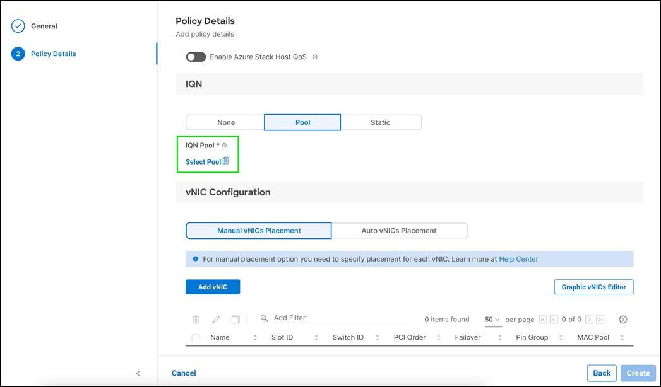Image resolution: width=661 pixels, height=387 pixels.
Task: Open table settings gear icon
Action: (x=623, y=320)
